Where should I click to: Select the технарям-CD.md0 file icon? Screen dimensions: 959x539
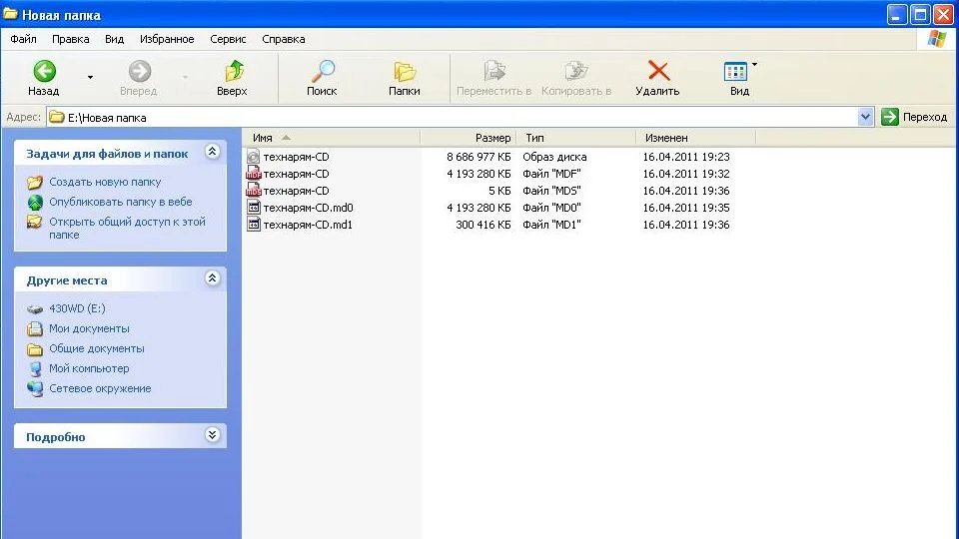(x=253, y=208)
